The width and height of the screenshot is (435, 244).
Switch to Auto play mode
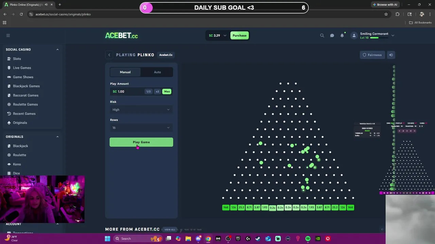click(157, 72)
